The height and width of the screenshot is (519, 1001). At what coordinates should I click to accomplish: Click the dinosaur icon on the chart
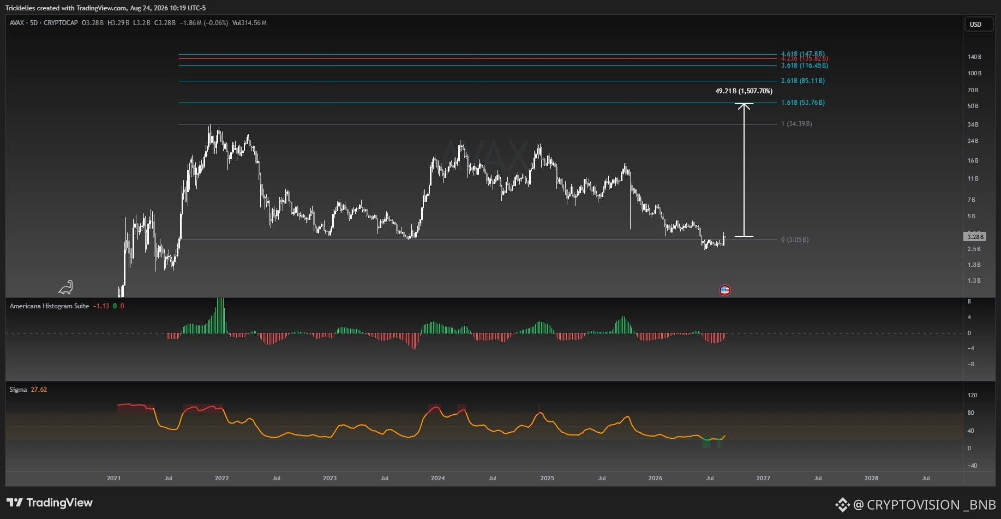[66, 287]
